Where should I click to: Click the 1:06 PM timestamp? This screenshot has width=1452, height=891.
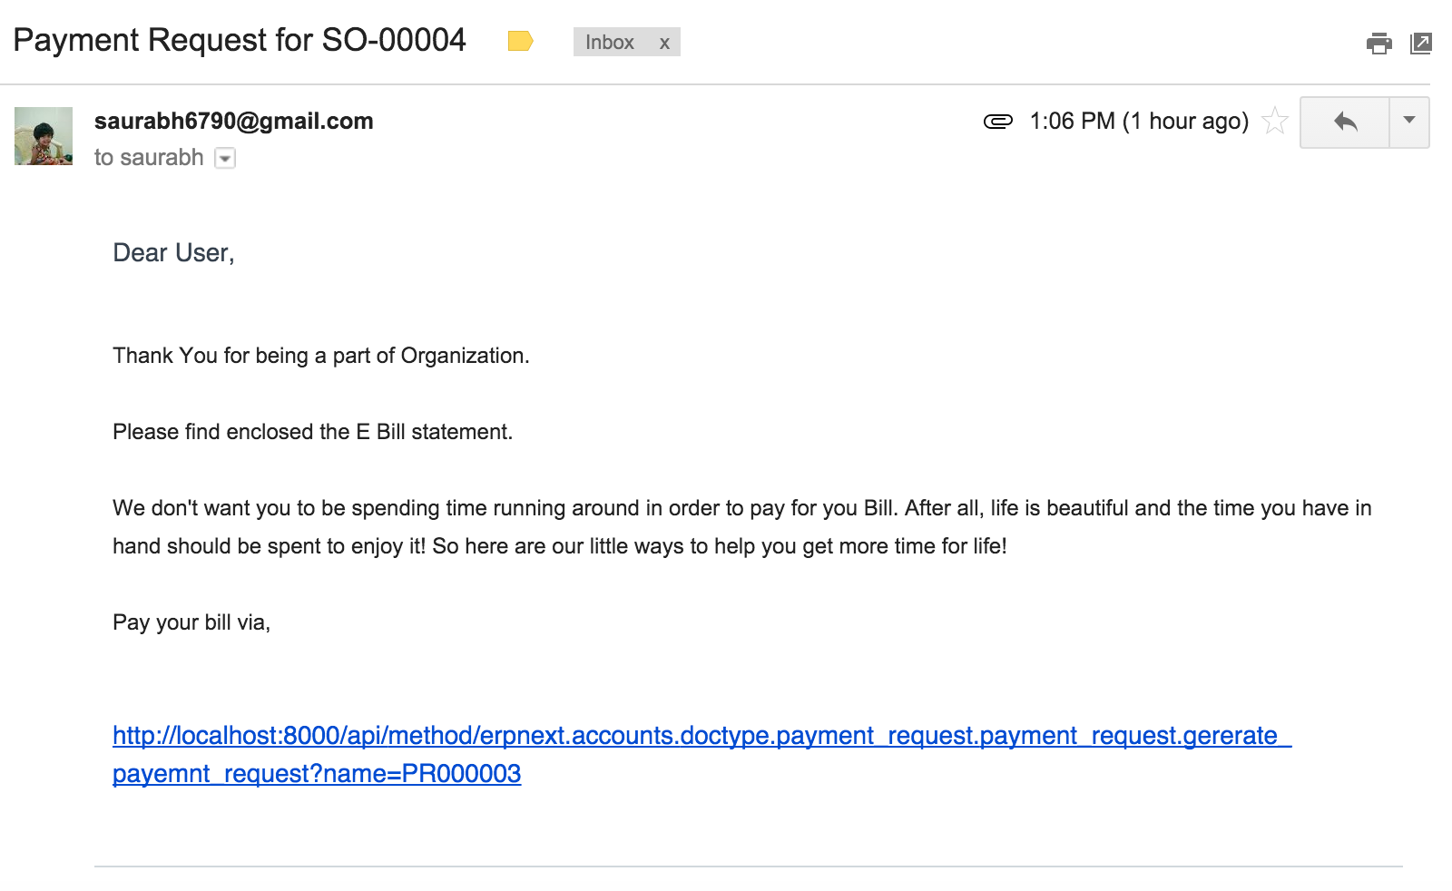(x=1138, y=121)
